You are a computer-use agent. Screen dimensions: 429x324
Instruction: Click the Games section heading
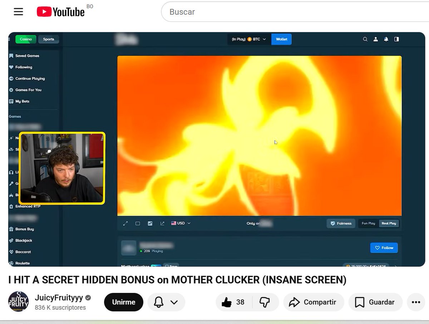[x=15, y=117]
